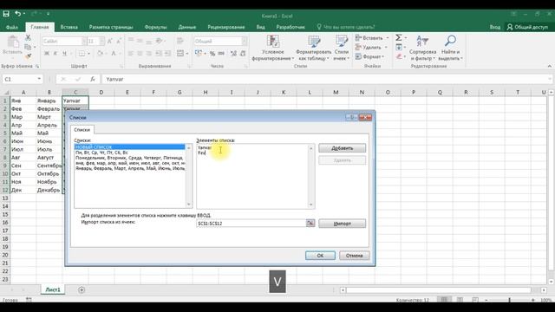Click the fill color paint bucket swatch
Screen dimensions: 555x312
click(x=100, y=54)
